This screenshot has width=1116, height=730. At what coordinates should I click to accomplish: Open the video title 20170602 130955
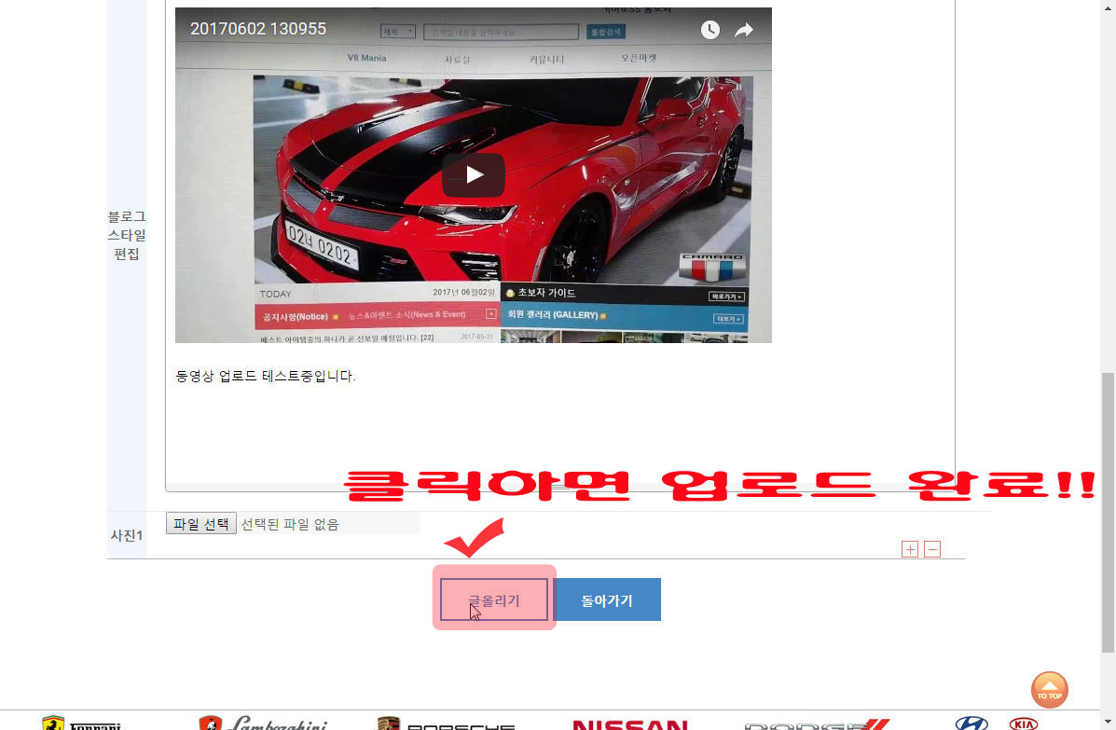tap(257, 29)
